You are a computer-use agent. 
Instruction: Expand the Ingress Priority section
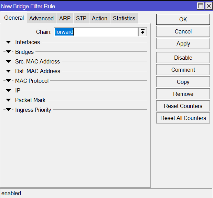8,110
